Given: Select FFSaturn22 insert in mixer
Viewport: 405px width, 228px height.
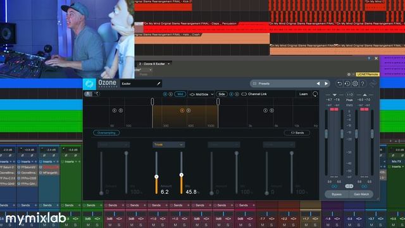Looking at the screenshot, I should point(29,167).
